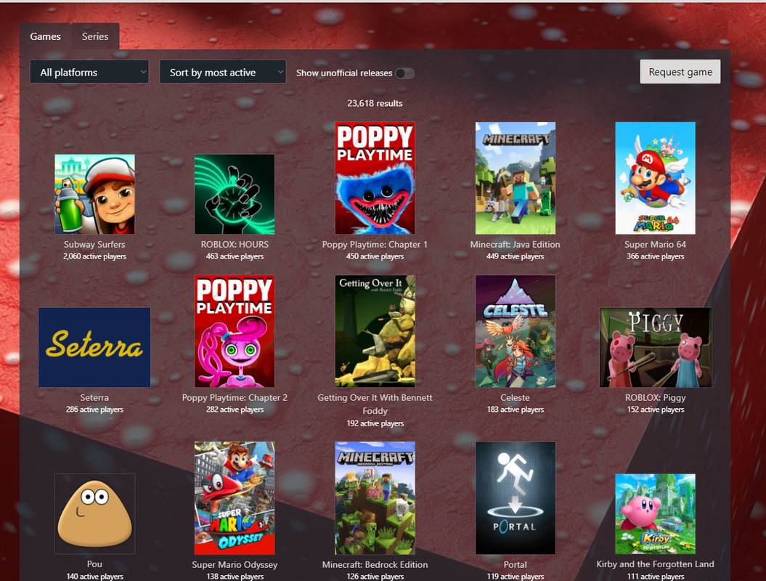
Task: Click Poppy Playtime: Chapter 1 title
Action: pyautogui.click(x=375, y=244)
